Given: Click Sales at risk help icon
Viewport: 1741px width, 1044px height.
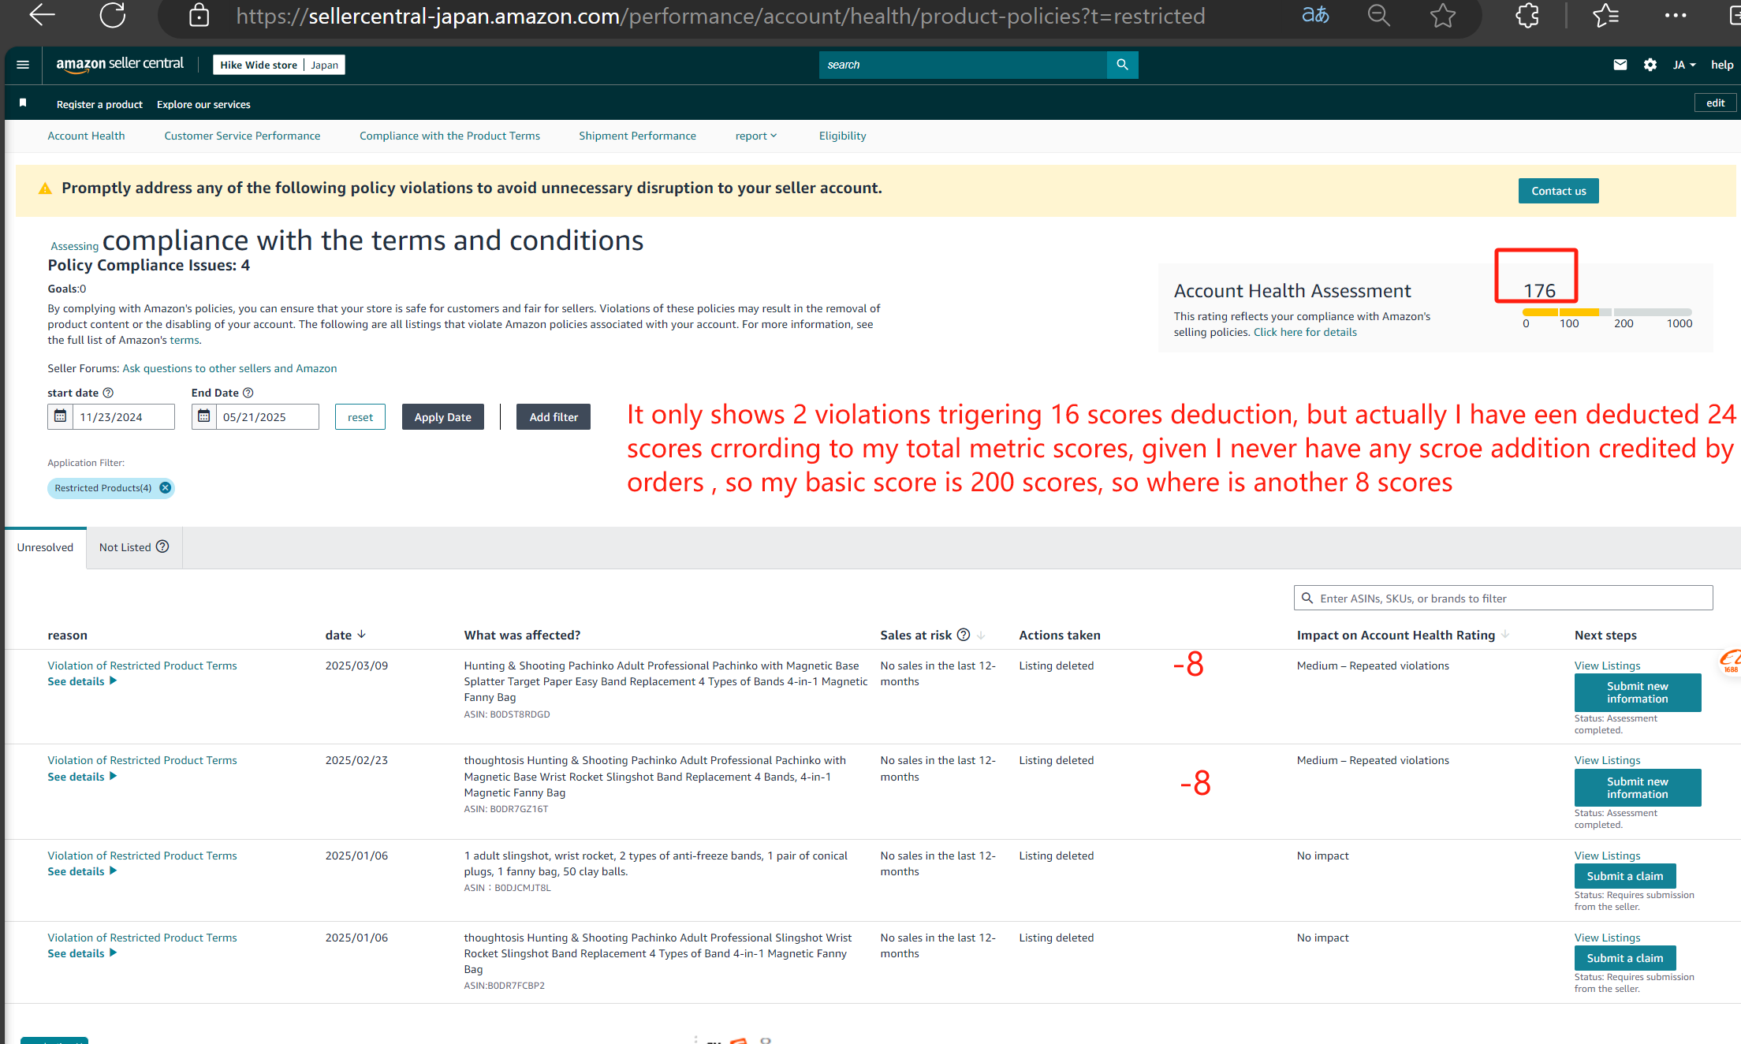Looking at the screenshot, I should click(964, 635).
